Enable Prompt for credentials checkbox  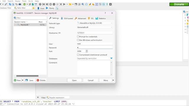pos(78,37)
